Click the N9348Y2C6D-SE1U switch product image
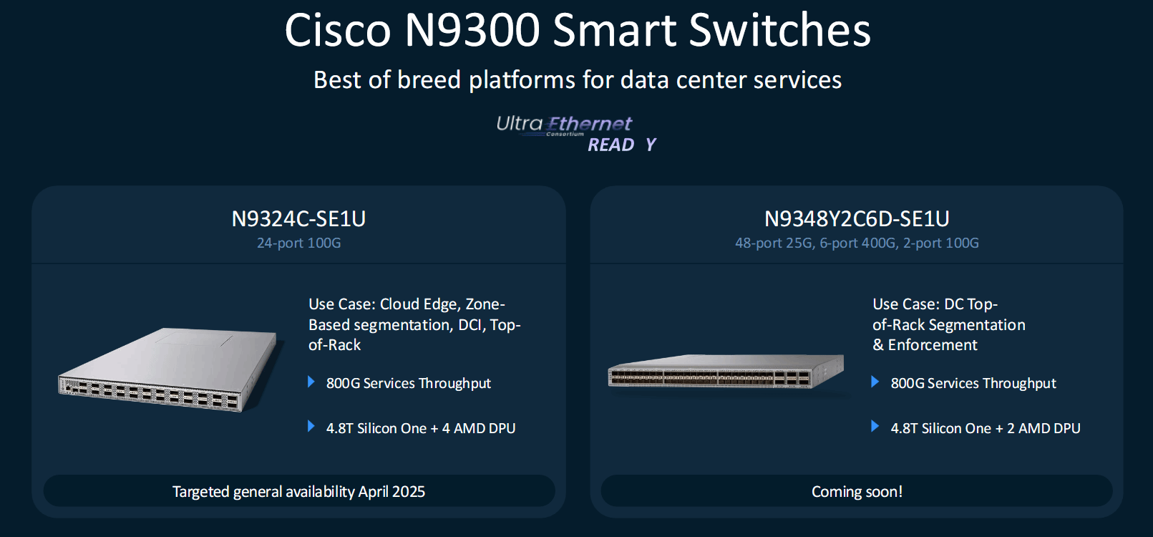Image resolution: width=1153 pixels, height=537 pixels. coord(726,371)
